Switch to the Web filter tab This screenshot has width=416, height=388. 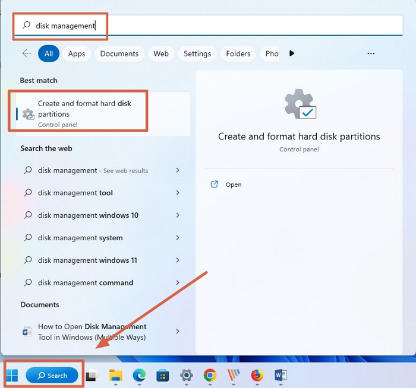click(x=161, y=53)
